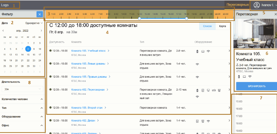Click wifi icon in Комната 105. Левые диваны row

pos(197,64)
